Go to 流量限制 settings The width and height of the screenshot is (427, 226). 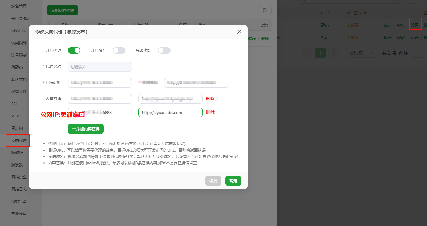coord(19,55)
